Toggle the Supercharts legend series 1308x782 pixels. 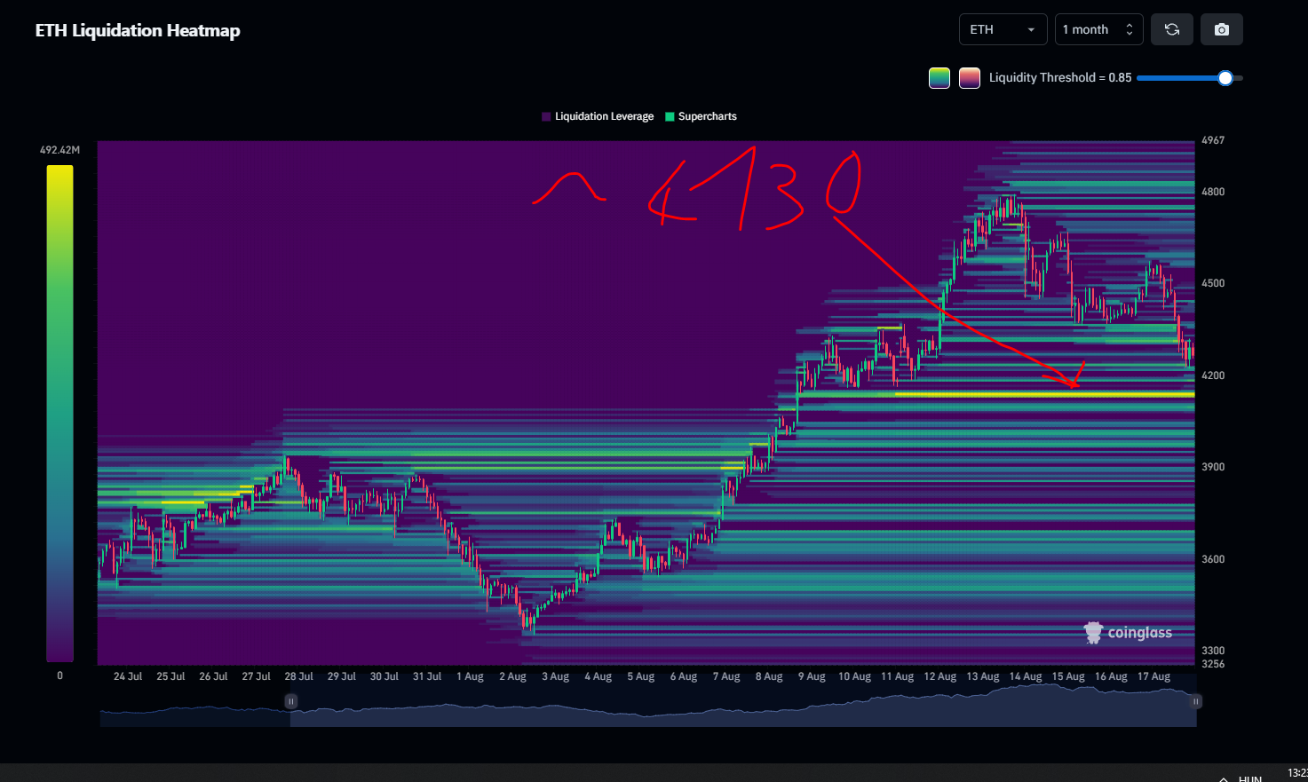(x=702, y=116)
